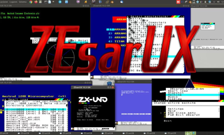Choose option 2) ARKANO in the blue menu
This screenshot has height=135, width=224.
[117, 33]
